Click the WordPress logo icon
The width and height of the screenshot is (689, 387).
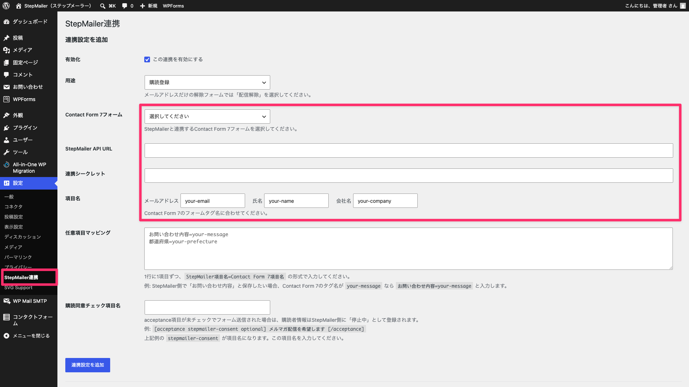coord(6,6)
